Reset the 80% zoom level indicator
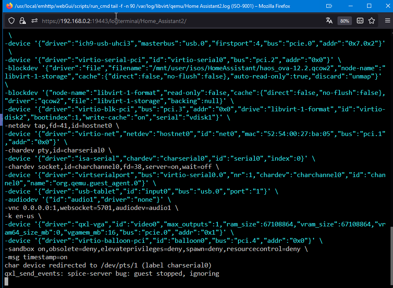Screen dimensions: 393x288 (344, 21)
